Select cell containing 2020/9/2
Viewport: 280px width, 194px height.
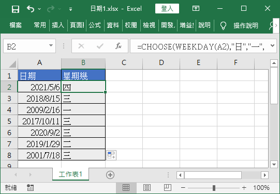click(39, 132)
